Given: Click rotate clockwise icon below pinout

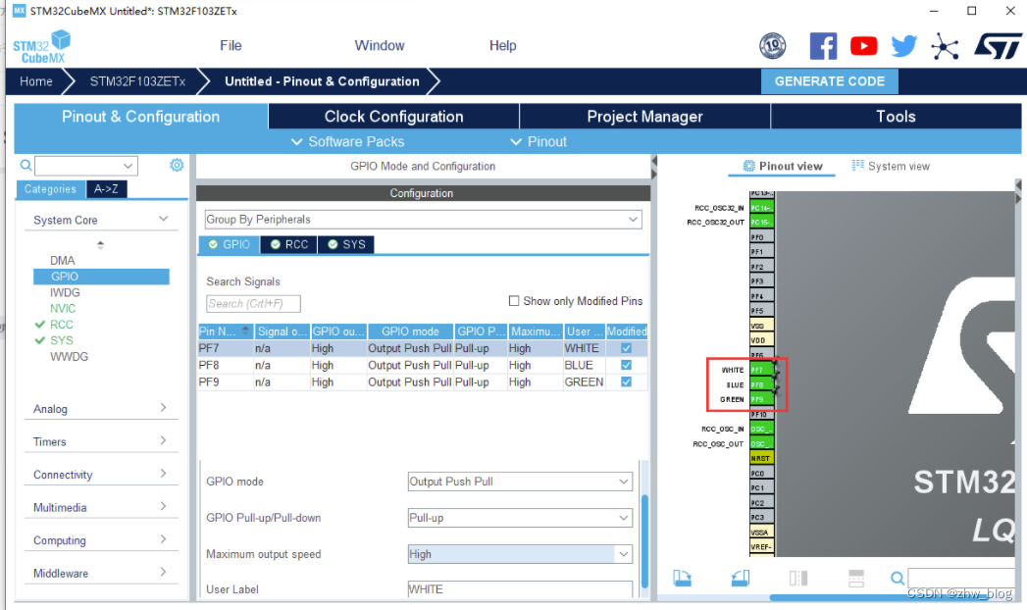Looking at the screenshot, I should pyautogui.click(x=682, y=578).
